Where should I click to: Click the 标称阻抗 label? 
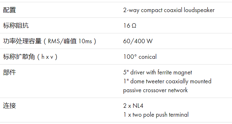tap(16, 25)
